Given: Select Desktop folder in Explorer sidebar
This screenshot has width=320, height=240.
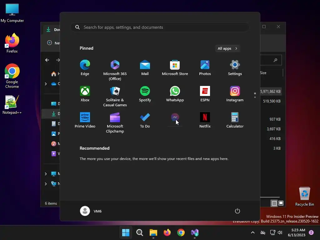Looking at the screenshot, I should [x=56, y=104].
